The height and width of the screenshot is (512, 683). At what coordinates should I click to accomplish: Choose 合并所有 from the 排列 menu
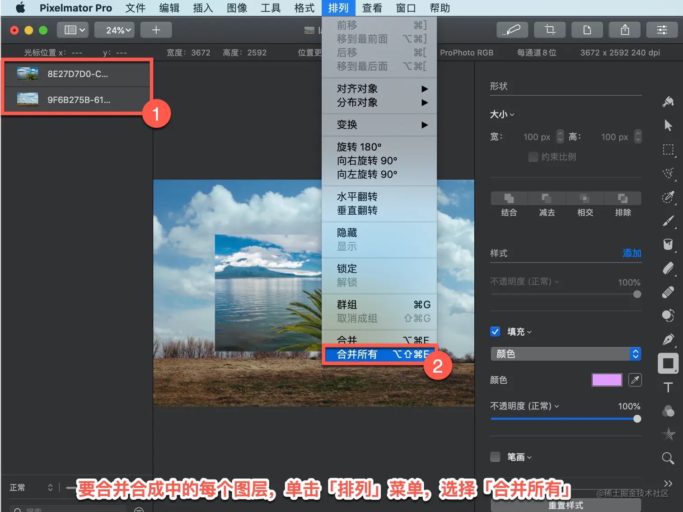(x=379, y=354)
